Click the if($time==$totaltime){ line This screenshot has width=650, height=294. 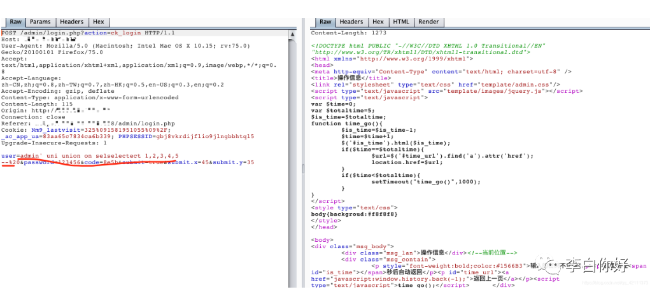[383, 150]
